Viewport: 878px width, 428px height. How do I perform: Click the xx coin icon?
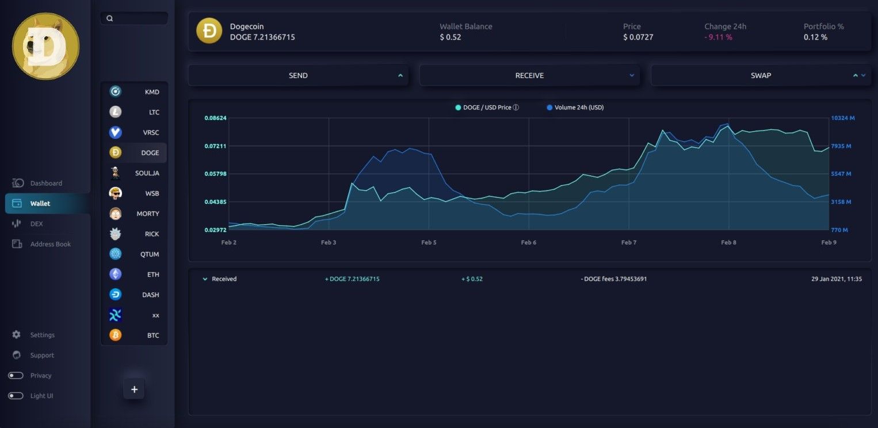pos(116,315)
